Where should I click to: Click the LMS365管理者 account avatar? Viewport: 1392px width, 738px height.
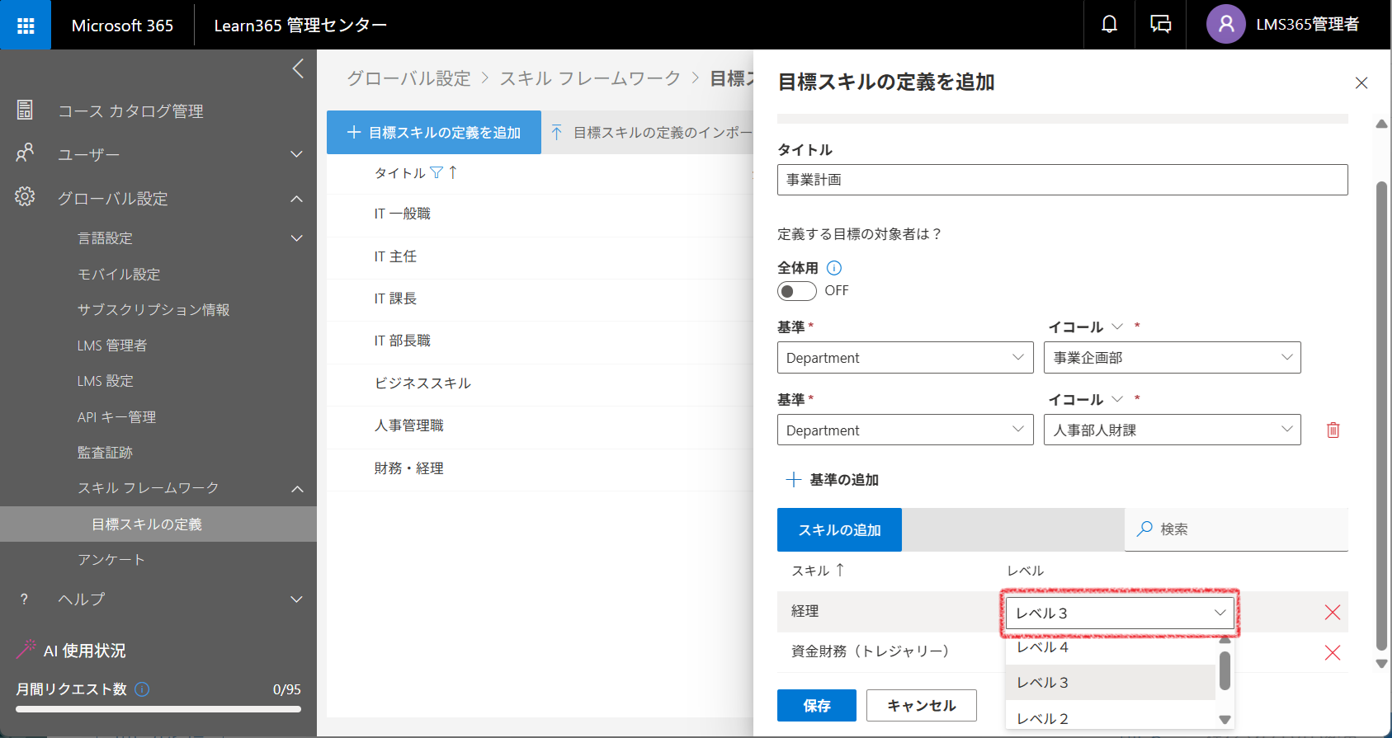pyautogui.click(x=1226, y=25)
